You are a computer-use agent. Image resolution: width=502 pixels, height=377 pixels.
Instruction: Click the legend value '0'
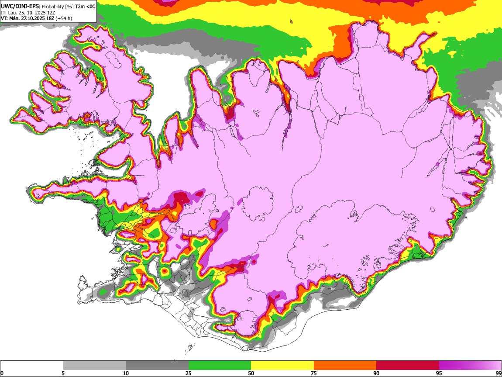[2, 374]
